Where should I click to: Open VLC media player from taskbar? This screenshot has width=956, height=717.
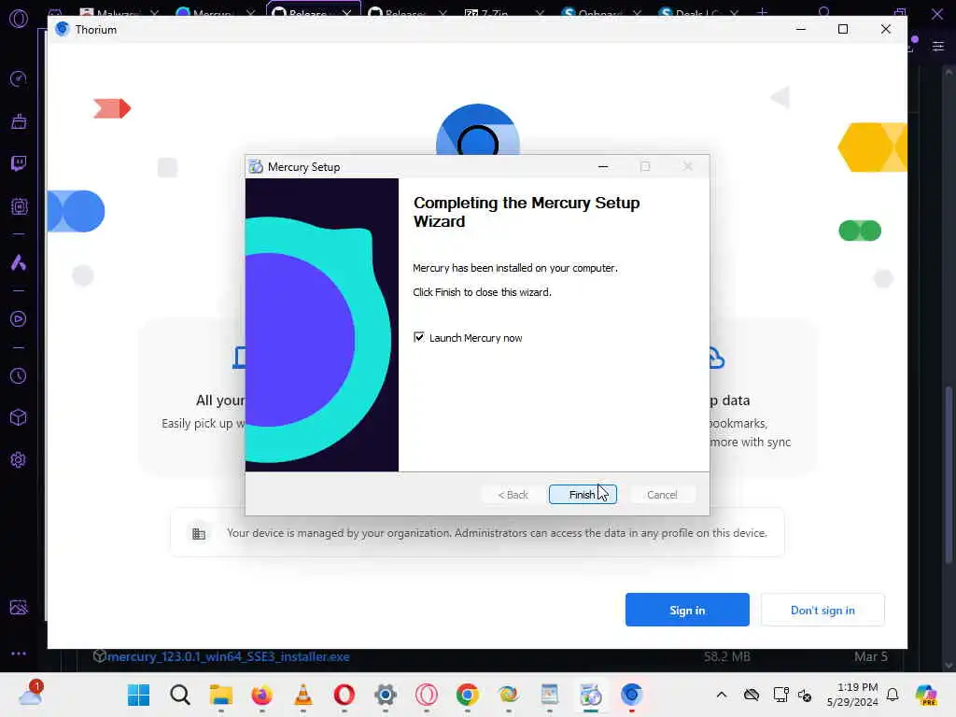tap(303, 695)
